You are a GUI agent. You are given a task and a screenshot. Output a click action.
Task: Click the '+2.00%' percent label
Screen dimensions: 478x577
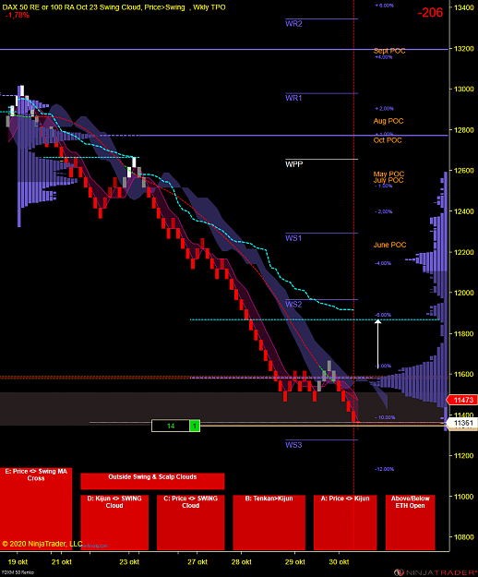pos(384,109)
